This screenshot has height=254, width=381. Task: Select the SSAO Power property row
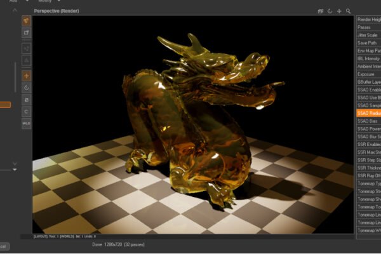(368, 129)
